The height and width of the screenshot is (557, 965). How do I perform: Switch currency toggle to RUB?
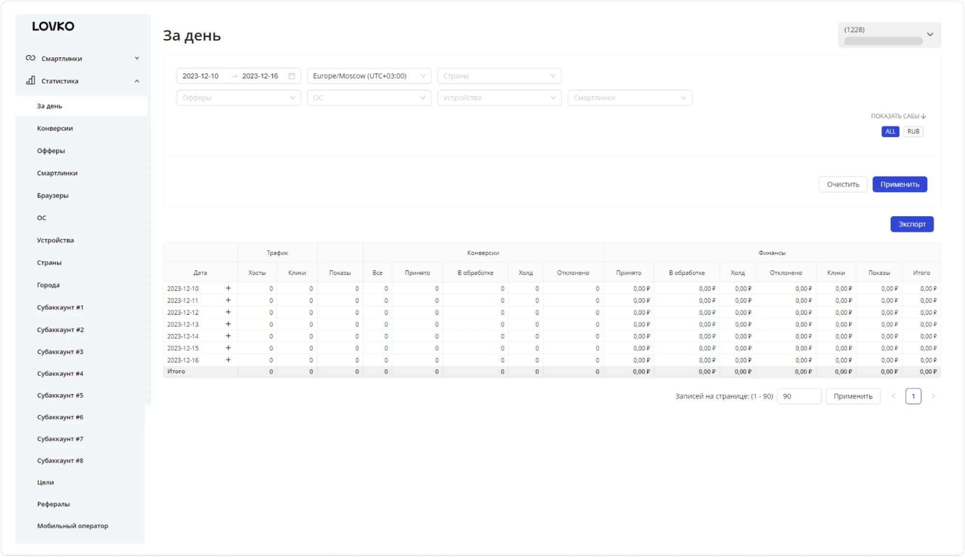click(x=913, y=131)
